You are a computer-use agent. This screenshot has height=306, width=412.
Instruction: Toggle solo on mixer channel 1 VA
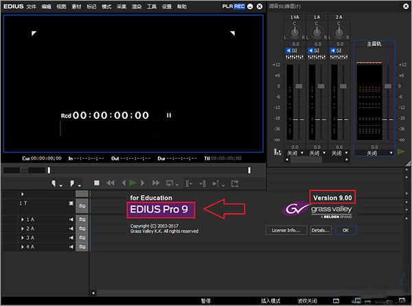pos(295,50)
